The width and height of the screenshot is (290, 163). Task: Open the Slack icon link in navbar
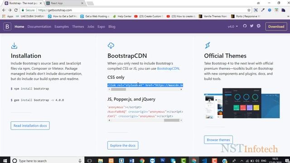(259, 26)
